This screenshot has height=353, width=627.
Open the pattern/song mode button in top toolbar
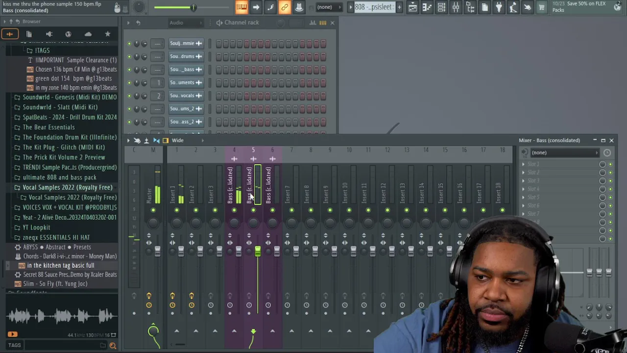click(241, 7)
